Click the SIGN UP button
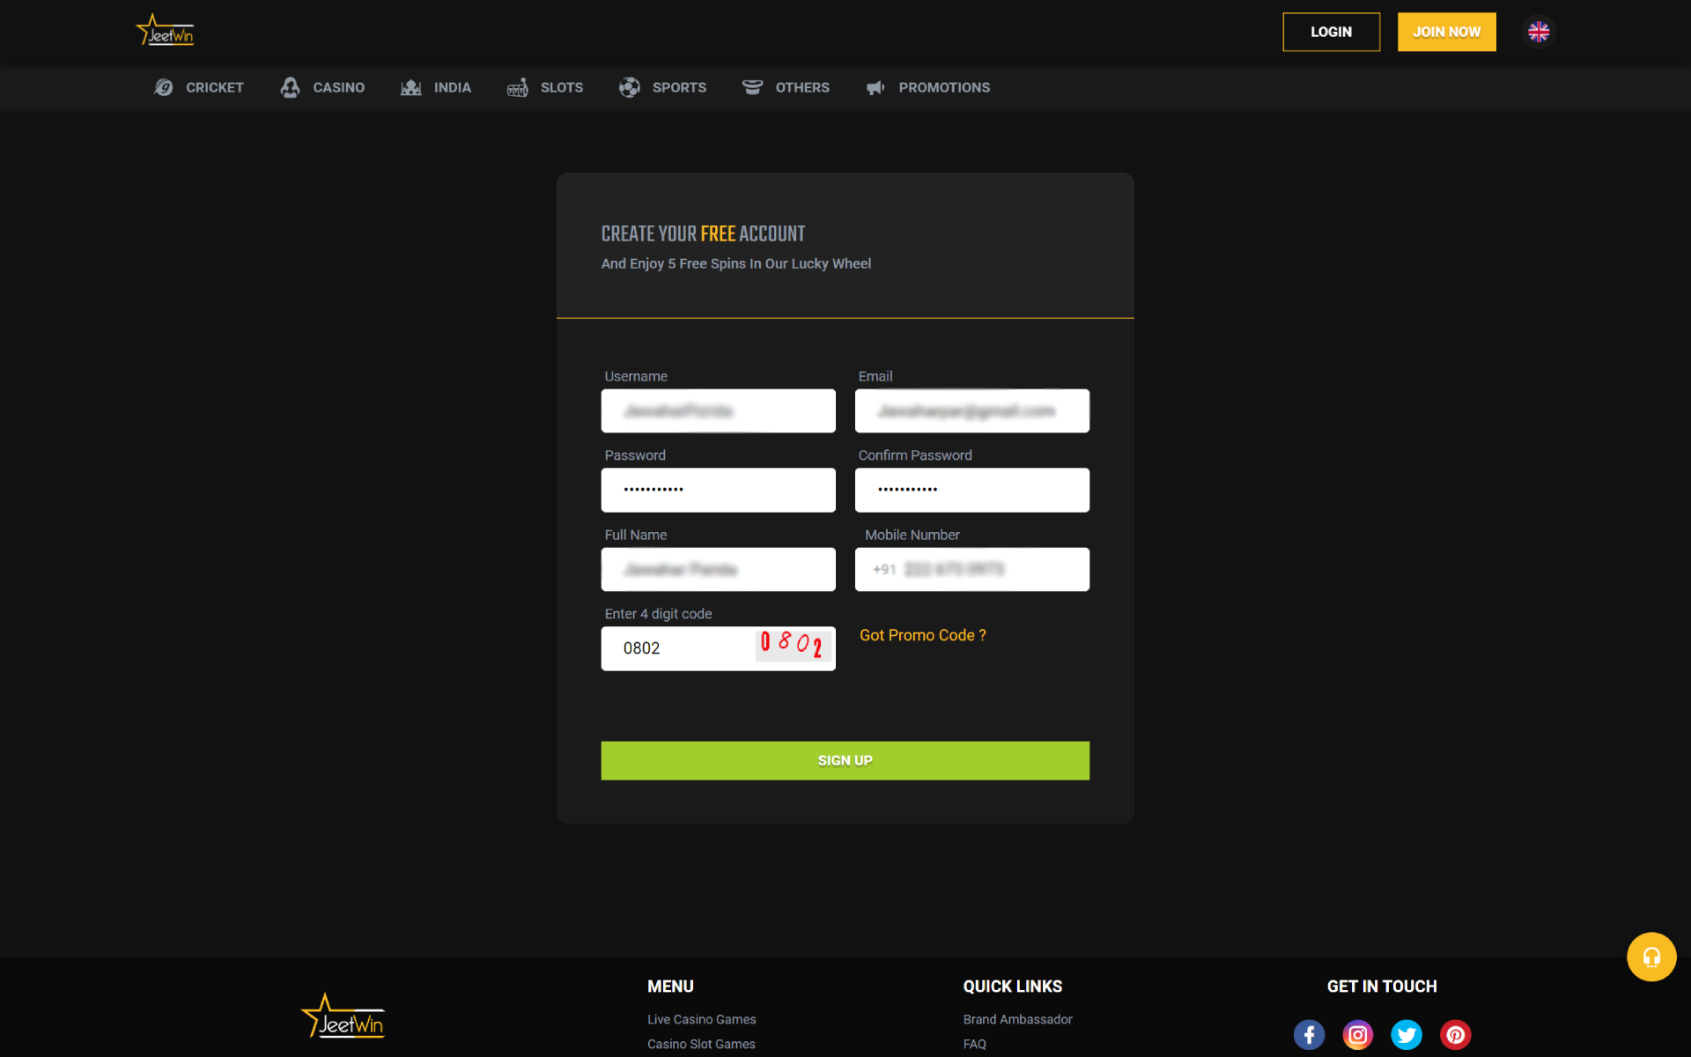 (x=845, y=760)
